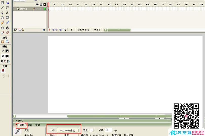Toggle green outline square of 图层 1
The height and width of the screenshot is (136, 205).
(x=45, y=9)
